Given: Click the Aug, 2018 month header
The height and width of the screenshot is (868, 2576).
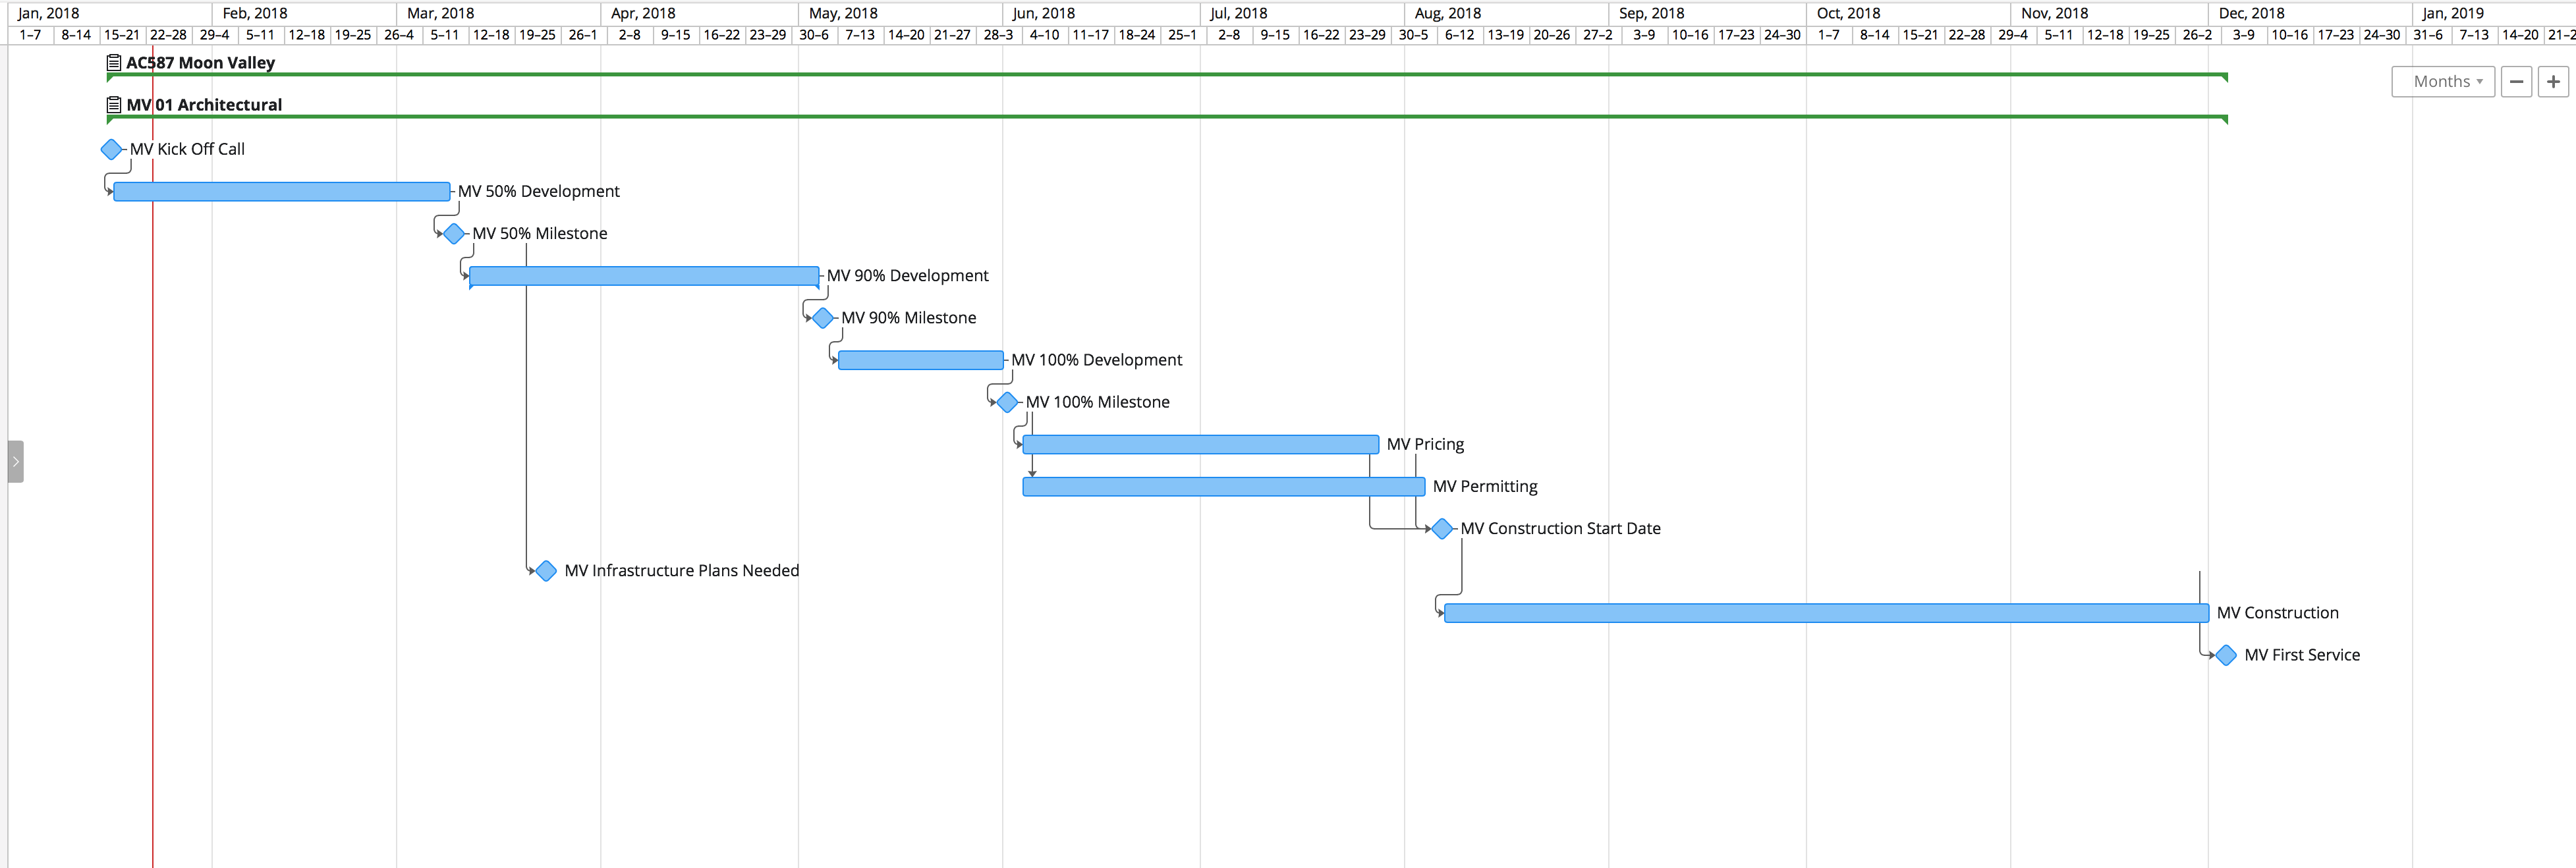Looking at the screenshot, I should [1506, 13].
